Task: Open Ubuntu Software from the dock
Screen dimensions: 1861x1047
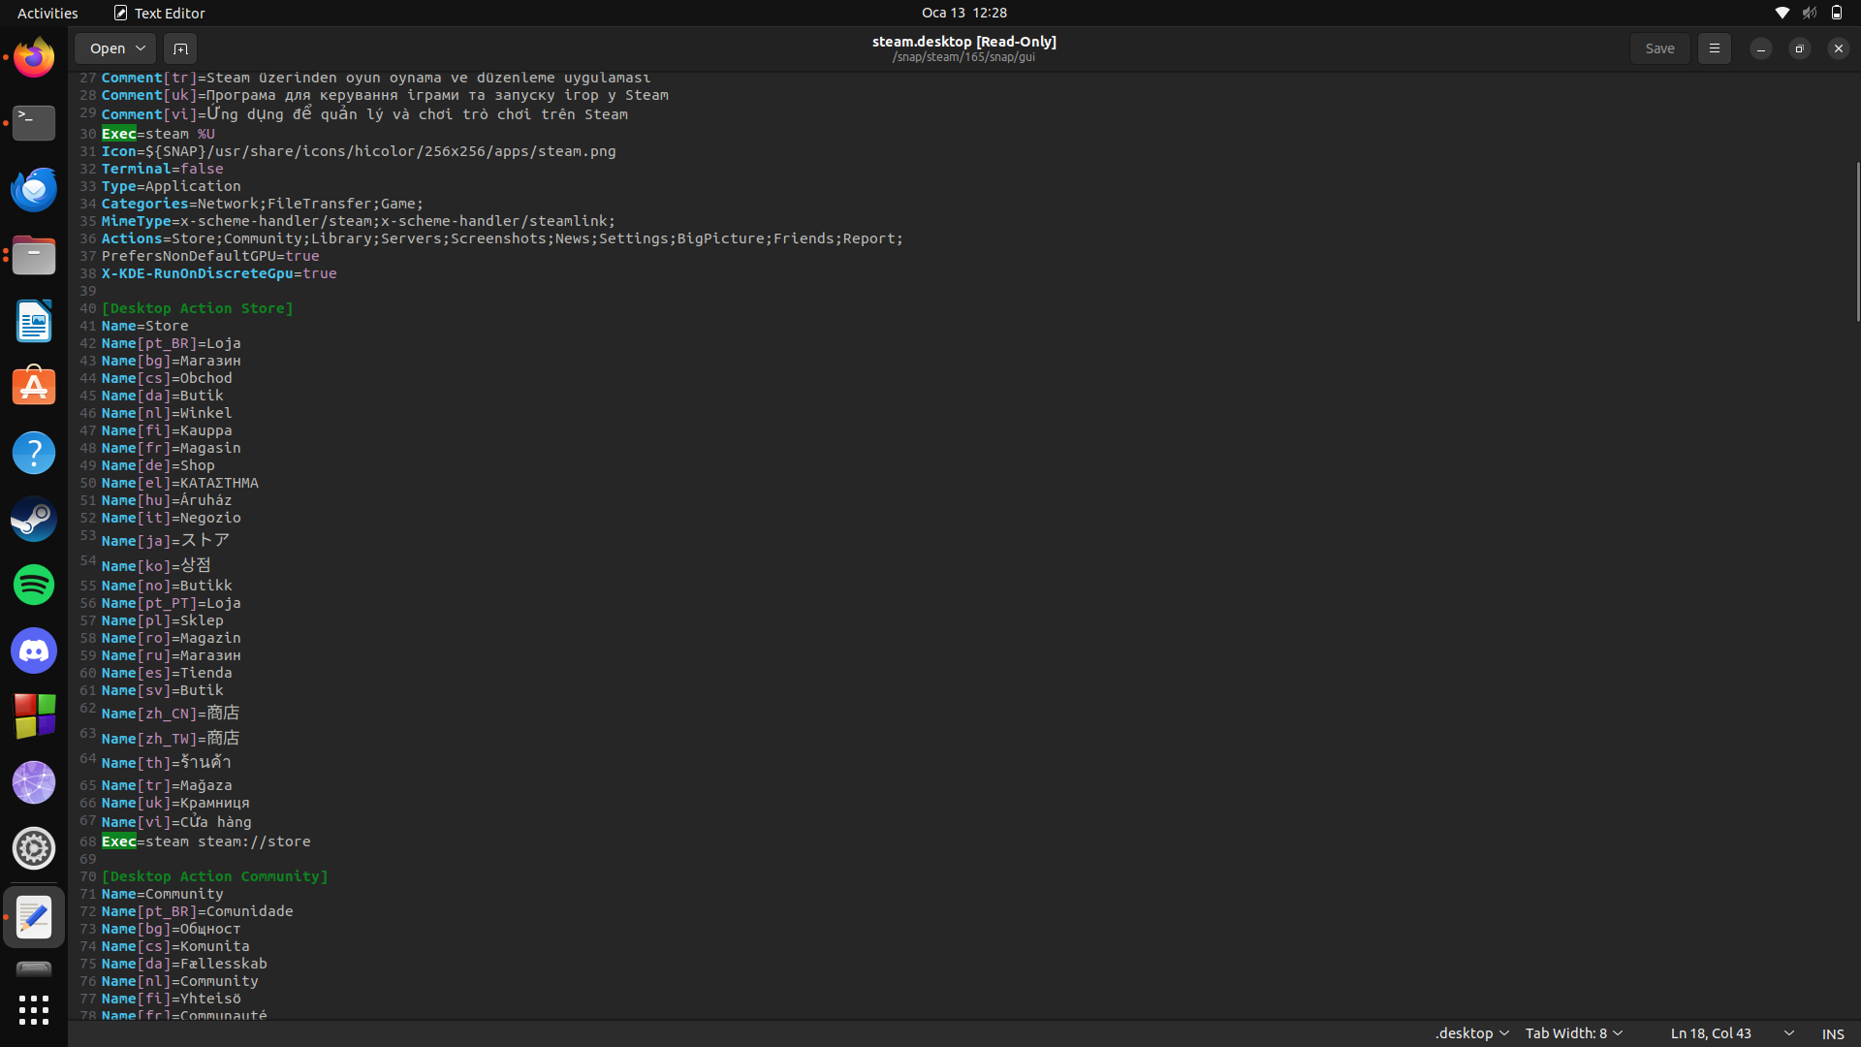Action: pos(34,387)
